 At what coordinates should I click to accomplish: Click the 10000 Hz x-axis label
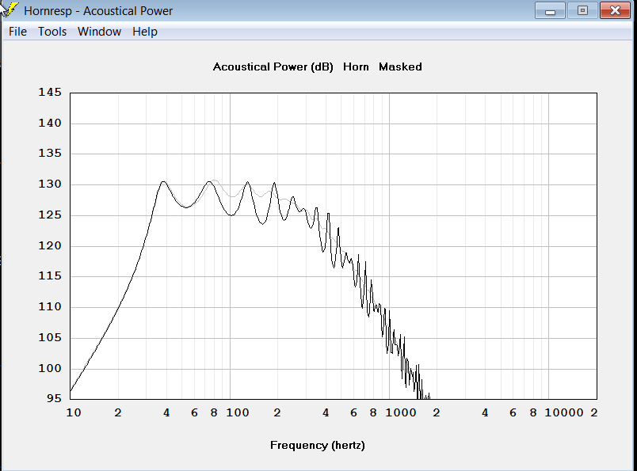coord(564,412)
